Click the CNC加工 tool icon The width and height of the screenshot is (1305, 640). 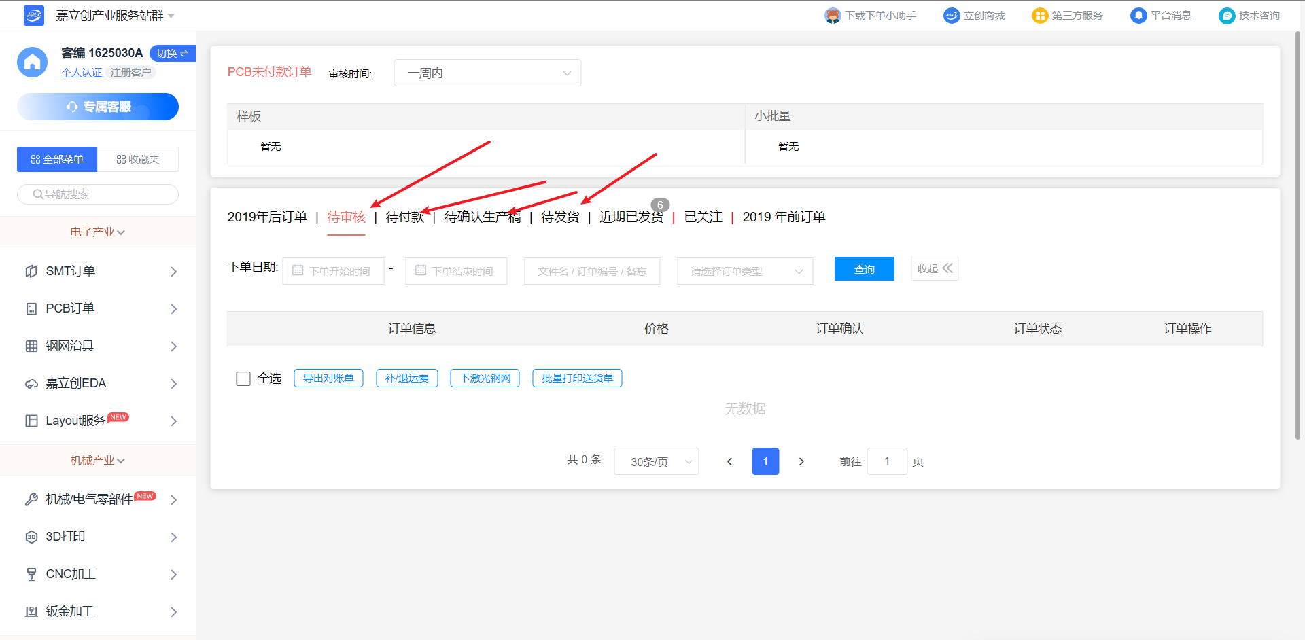(31, 574)
